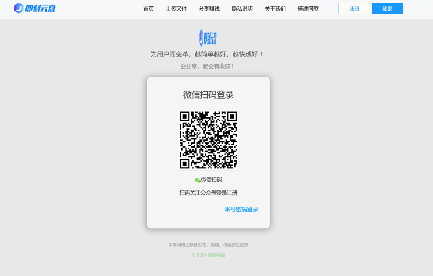Open 关于我们 in the top menu
433x276 pixels.
pyautogui.click(x=275, y=9)
